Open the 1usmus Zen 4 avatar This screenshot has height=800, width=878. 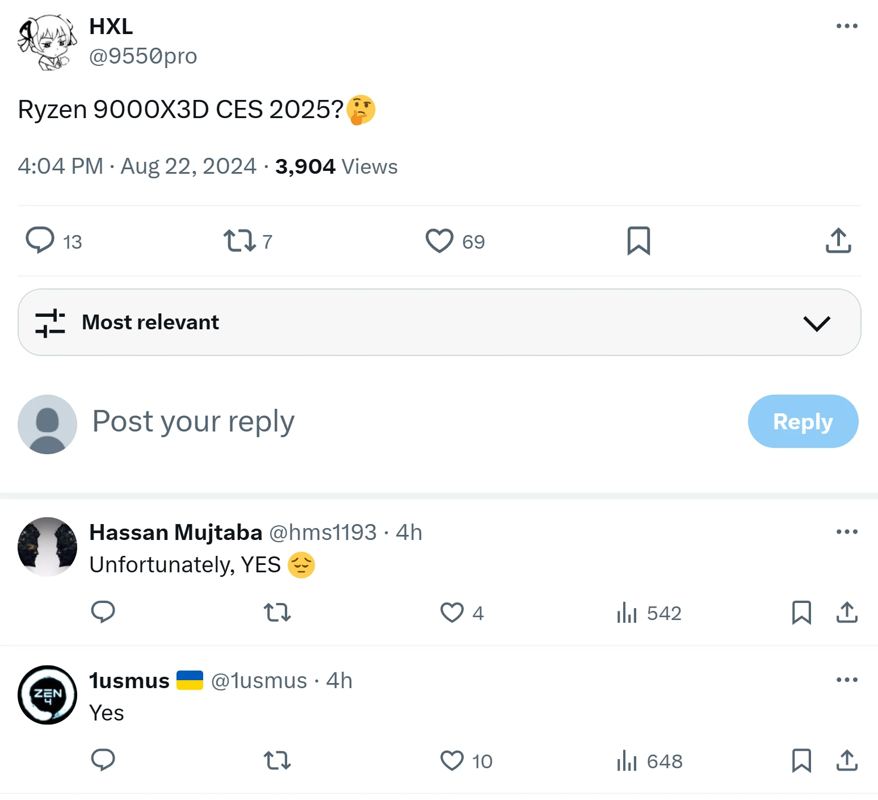pyautogui.click(x=48, y=695)
